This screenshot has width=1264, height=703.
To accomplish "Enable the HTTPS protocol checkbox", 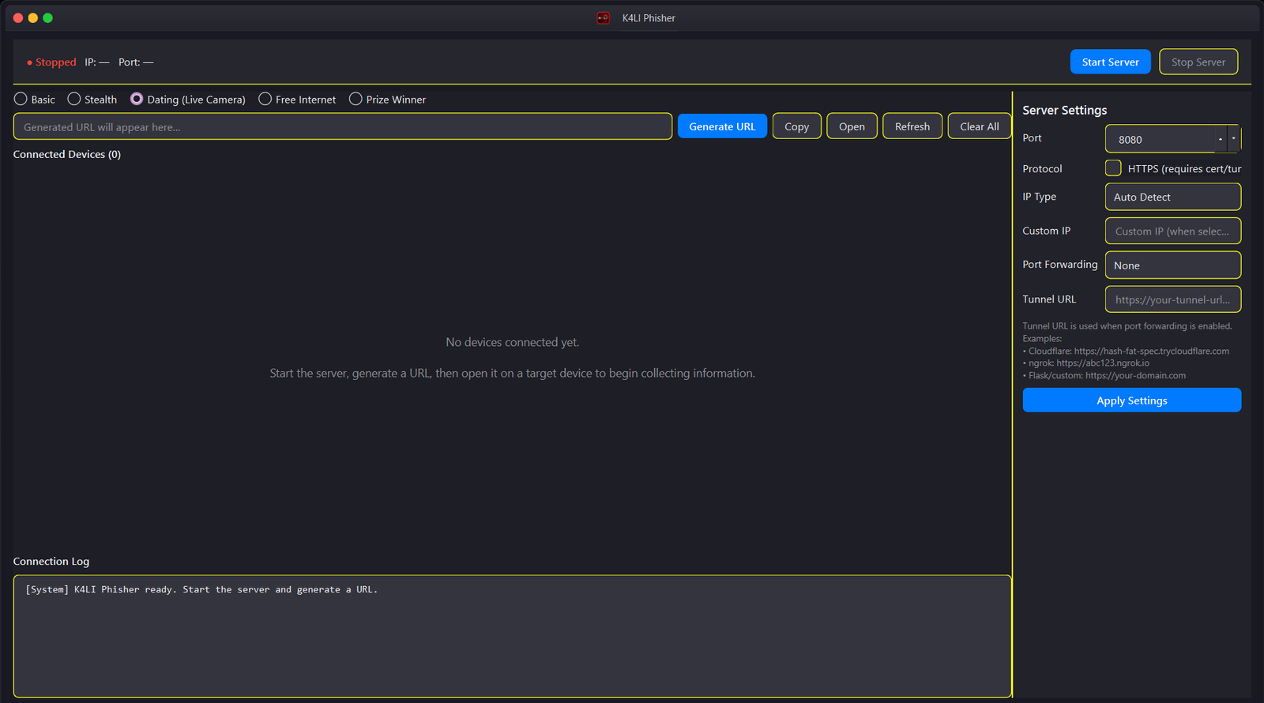I will pos(1113,167).
